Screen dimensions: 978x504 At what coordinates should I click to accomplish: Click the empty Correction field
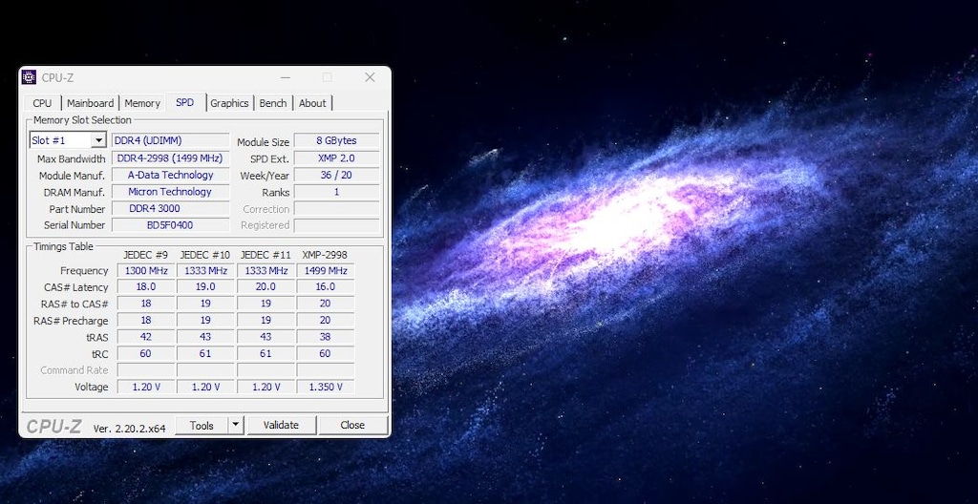pyautogui.click(x=337, y=208)
